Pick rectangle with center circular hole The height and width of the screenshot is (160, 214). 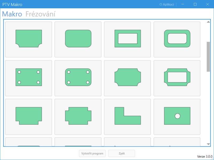pos(177,117)
